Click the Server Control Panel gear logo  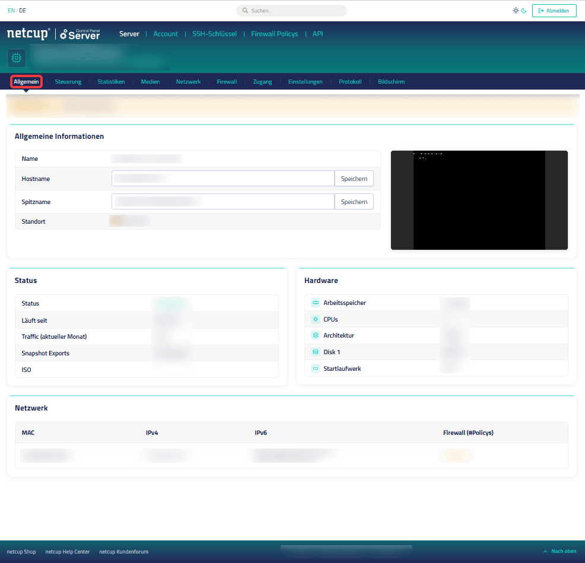[80, 34]
